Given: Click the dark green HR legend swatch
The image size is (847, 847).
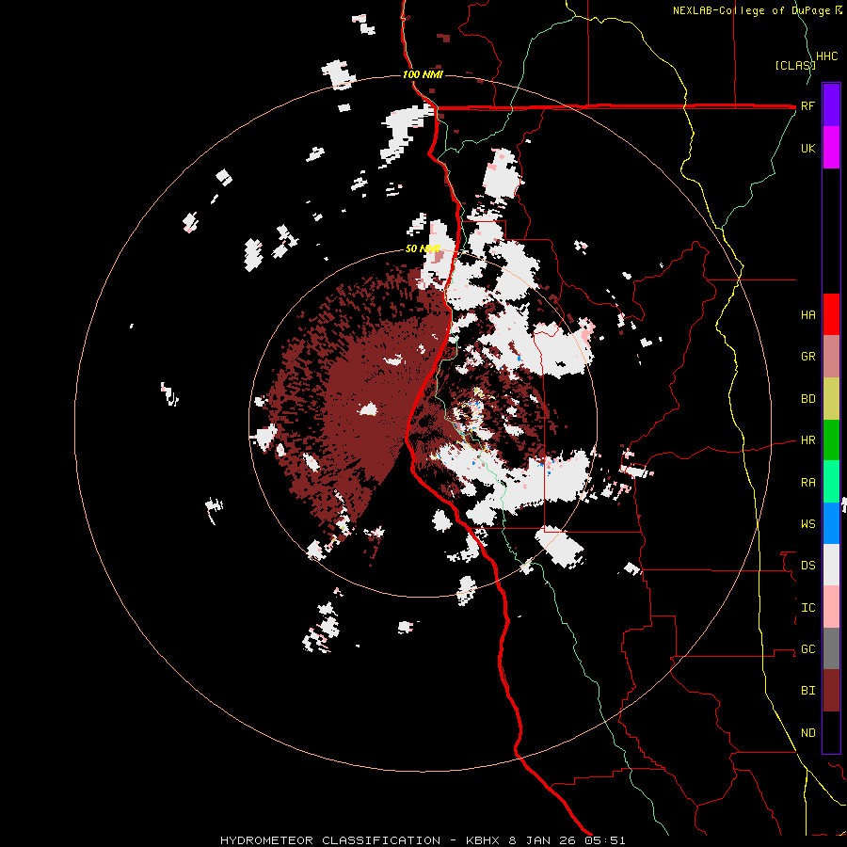Looking at the screenshot, I should [831, 439].
